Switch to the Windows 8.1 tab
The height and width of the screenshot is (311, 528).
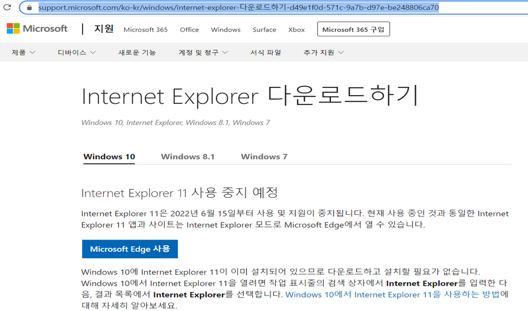(x=188, y=157)
